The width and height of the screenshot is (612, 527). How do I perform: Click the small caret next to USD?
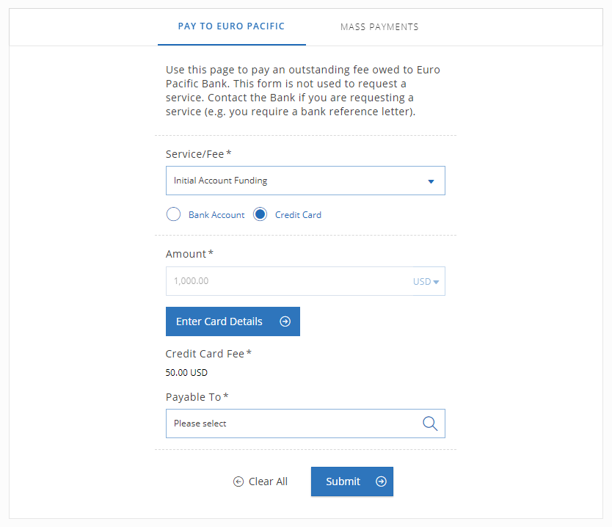437,282
